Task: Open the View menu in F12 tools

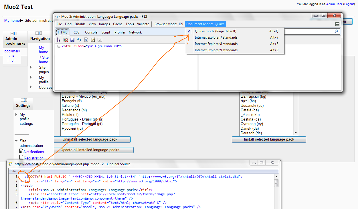Action: 92,24
